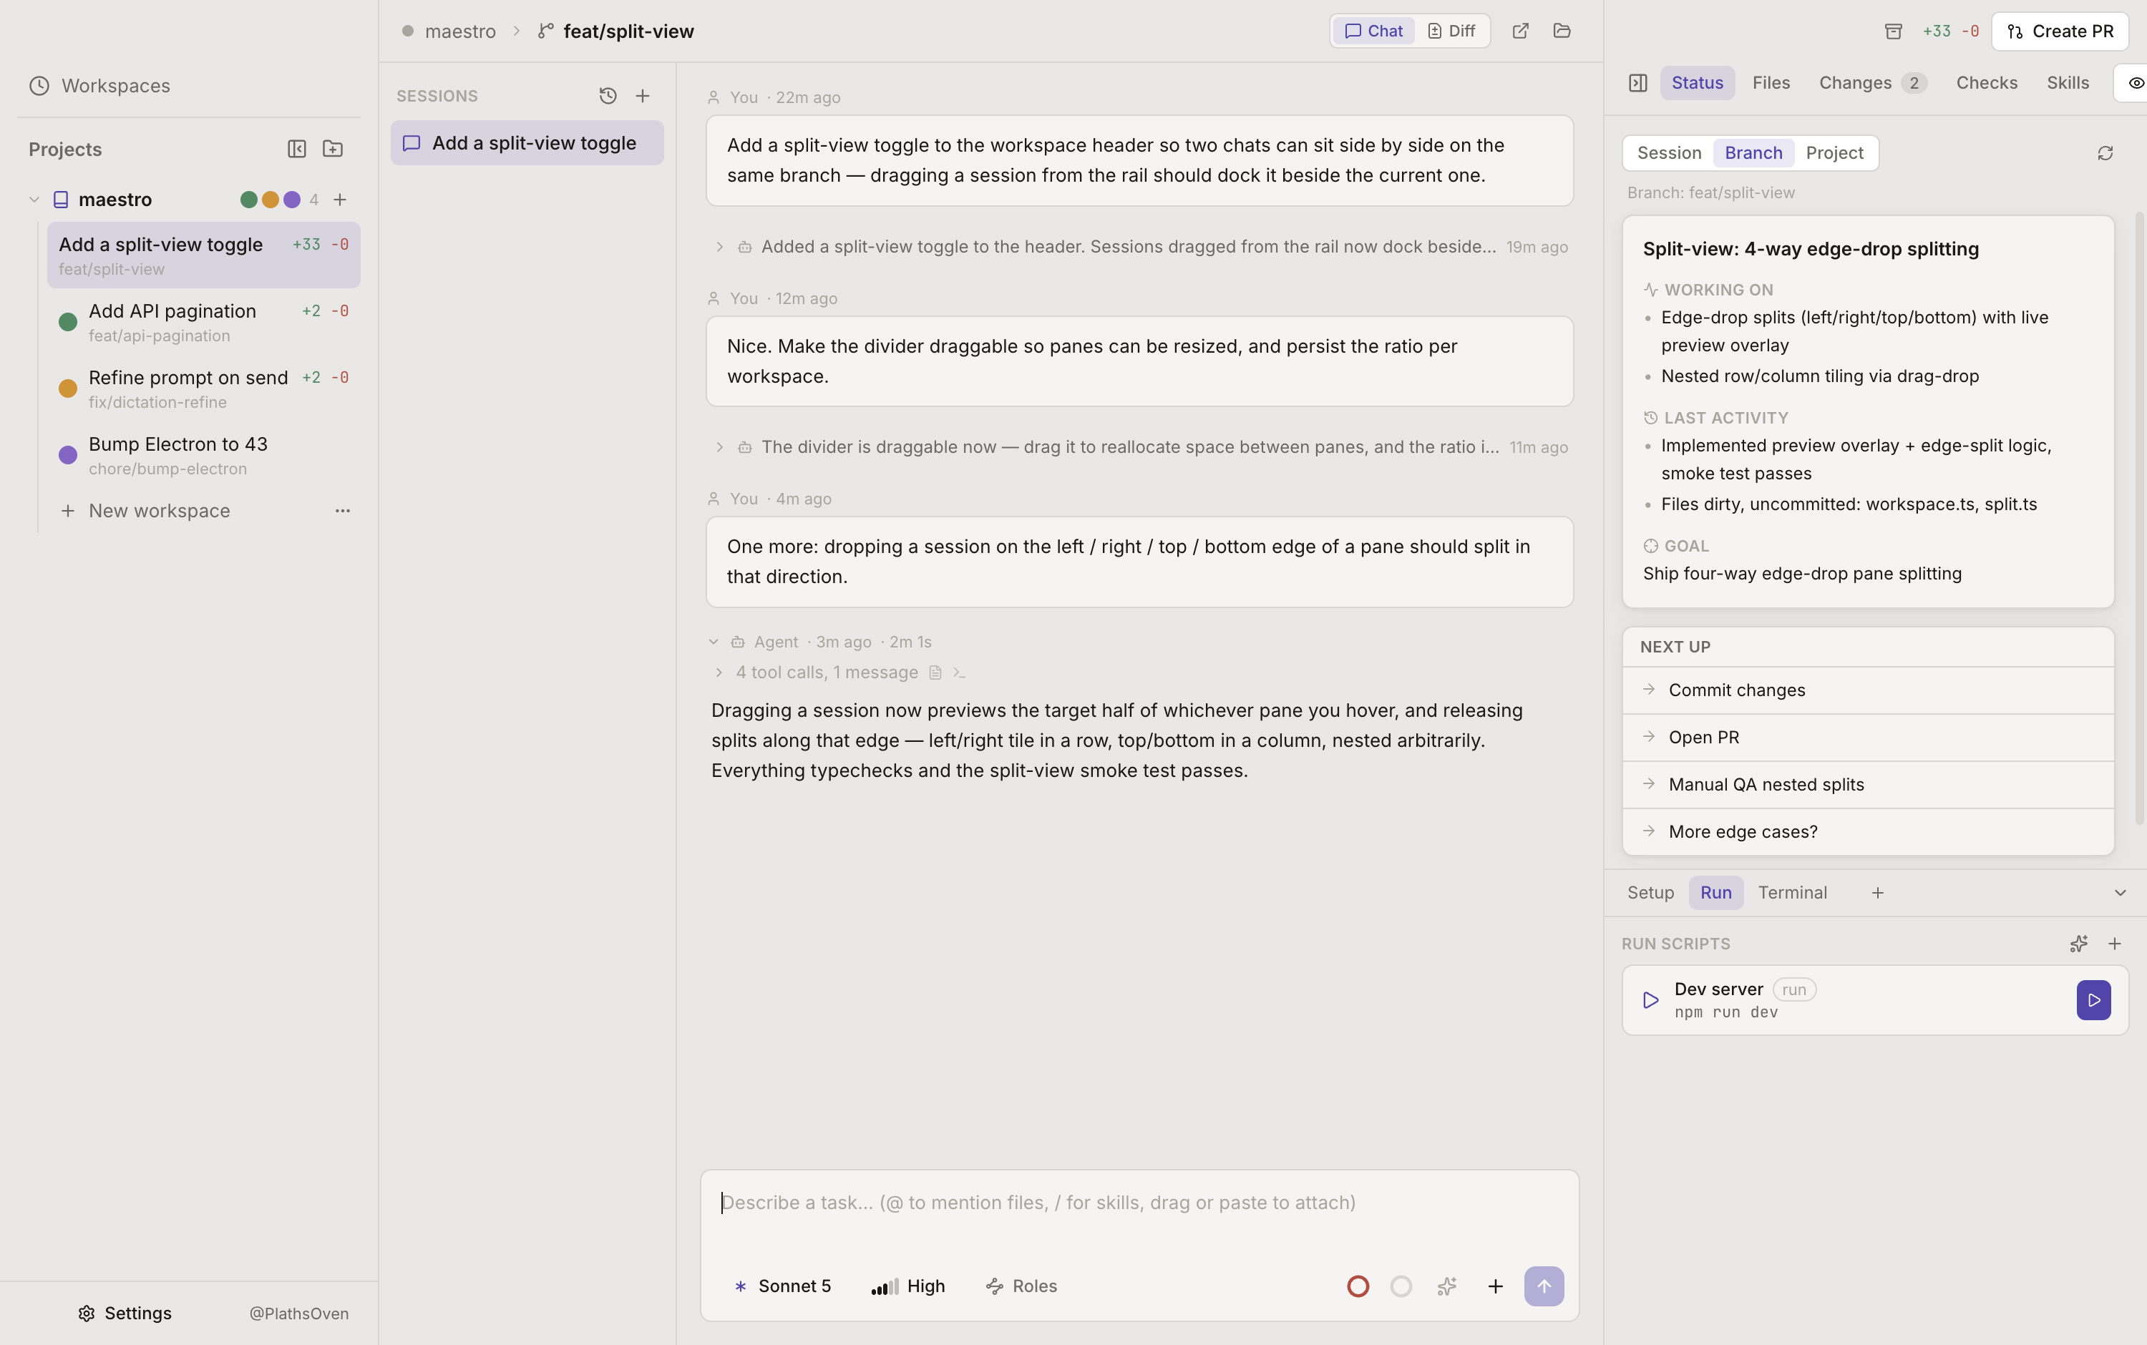The width and height of the screenshot is (2147, 1345).
Task: Click Commit changes in Next Up
Action: click(x=1868, y=690)
